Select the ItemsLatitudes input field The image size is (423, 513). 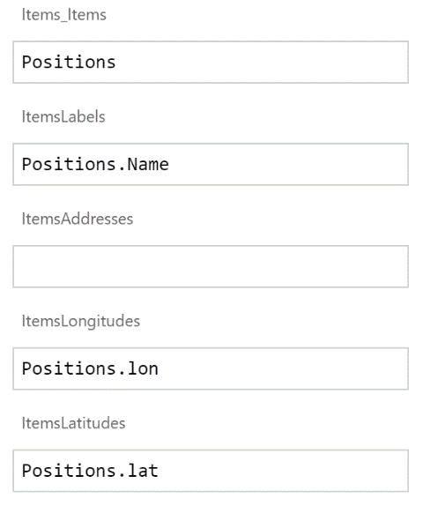click(x=211, y=471)
